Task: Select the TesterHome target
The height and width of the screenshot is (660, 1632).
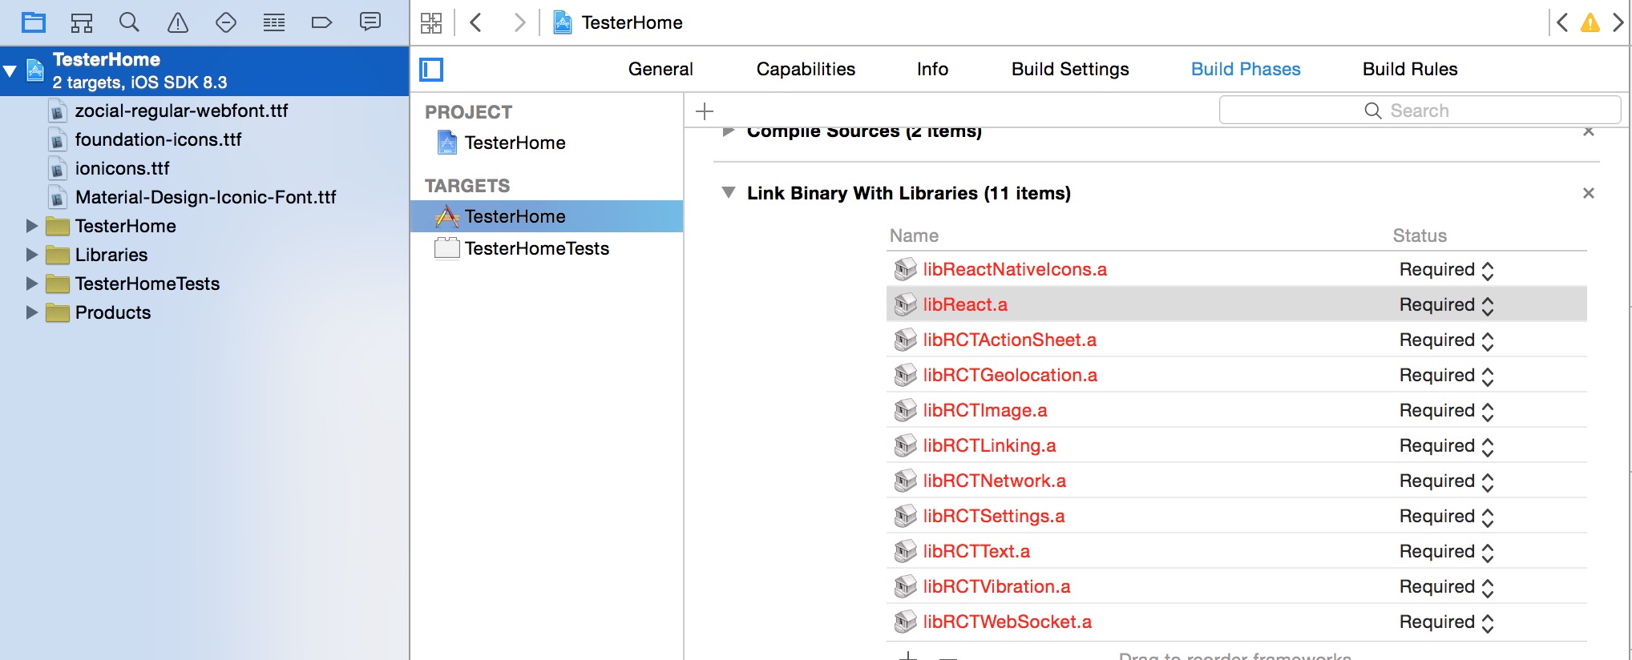Action: point(546,216)
